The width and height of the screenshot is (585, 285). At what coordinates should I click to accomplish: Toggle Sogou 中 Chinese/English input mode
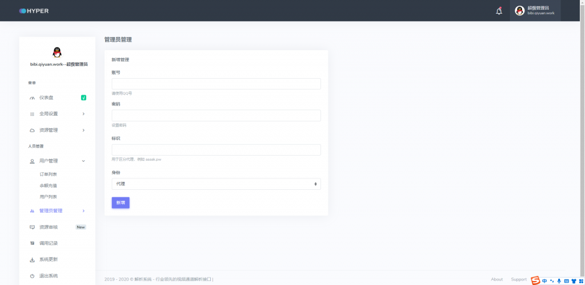[544, 280]
